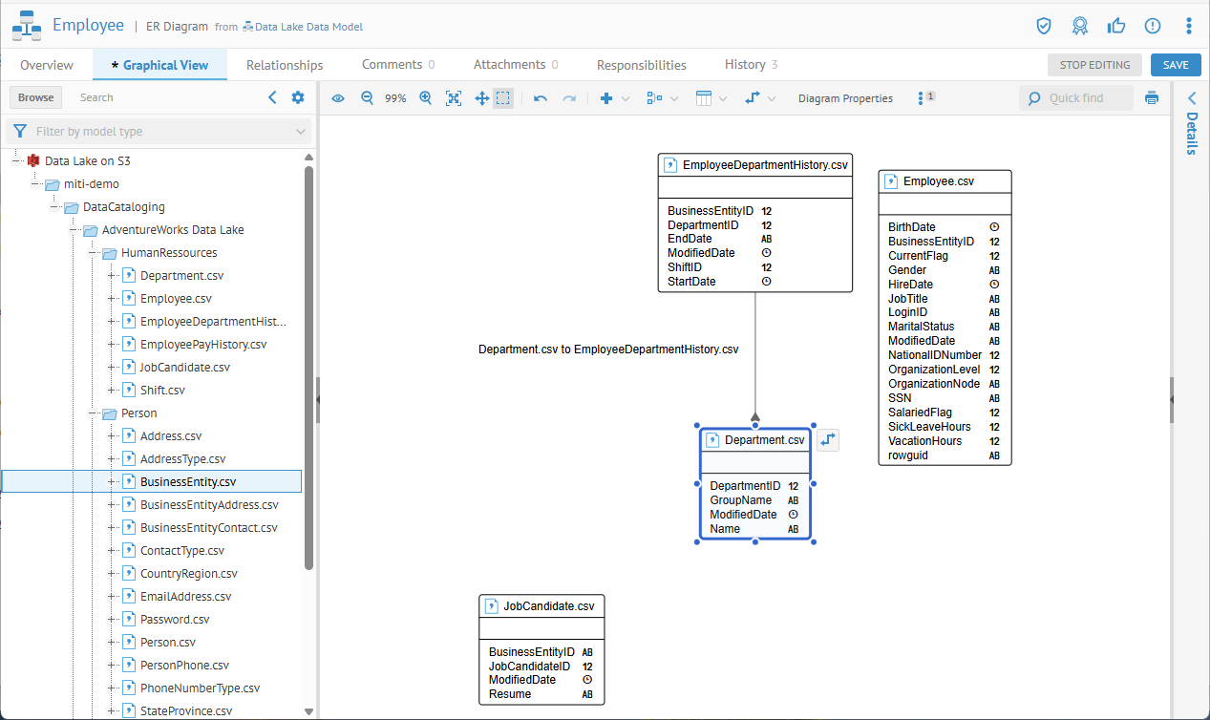1210x720 pixels.
Task: Print the diagram using printer icon
Action: (x=1152, y=98)
